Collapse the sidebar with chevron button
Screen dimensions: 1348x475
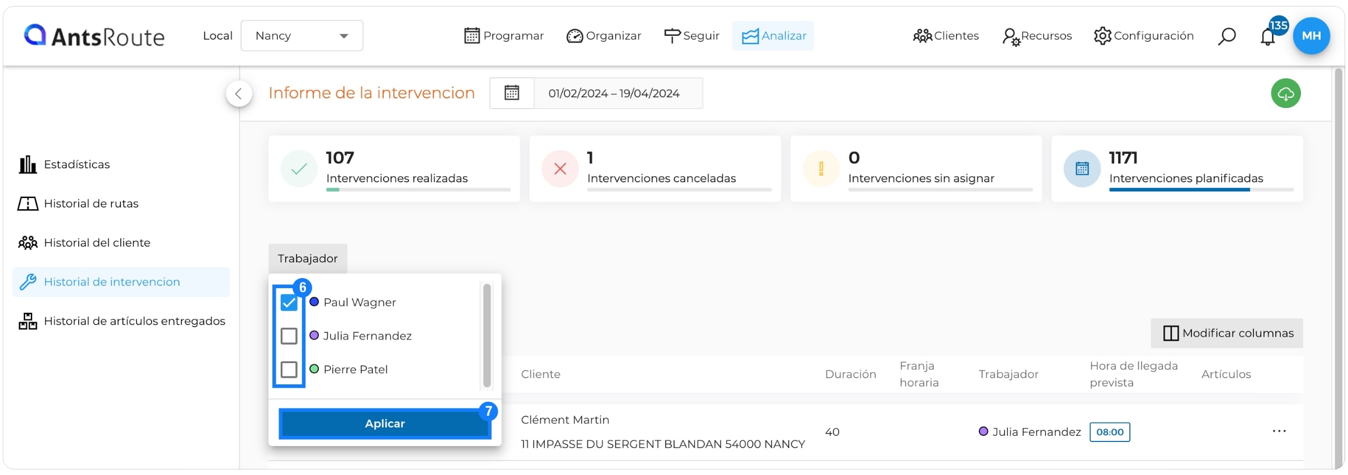tap(239, 93)
